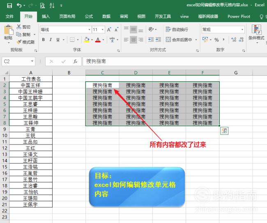Open Clipboard group dialog launcher
This screenshot has width=267, height=223.
[36, 51]
